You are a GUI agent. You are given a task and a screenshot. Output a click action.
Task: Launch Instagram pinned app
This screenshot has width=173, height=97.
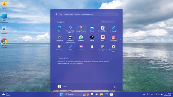coord(114,38)
